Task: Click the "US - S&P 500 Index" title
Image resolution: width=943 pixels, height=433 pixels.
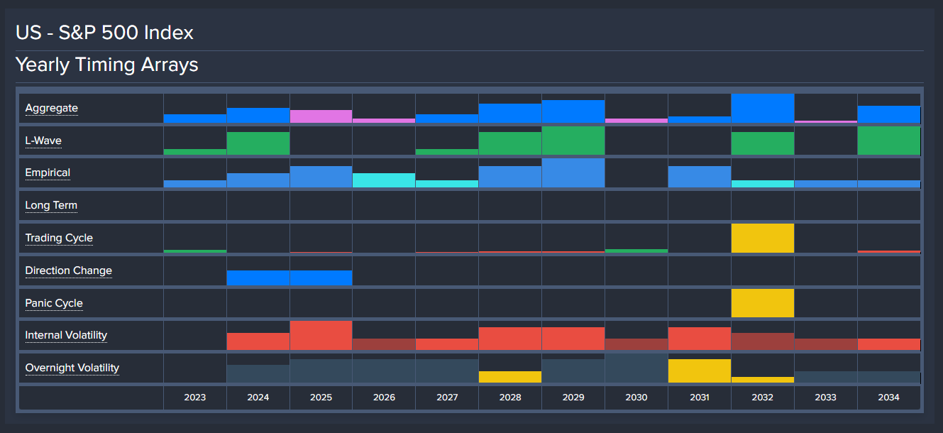Action: coord(104,33)
